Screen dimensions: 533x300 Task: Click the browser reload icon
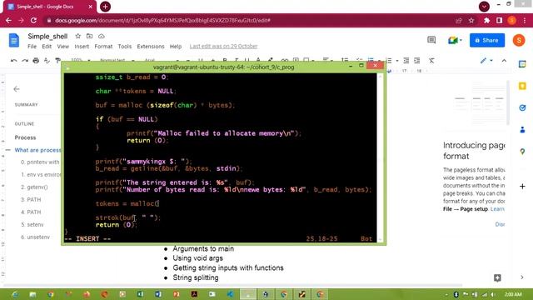click(33, 20)
